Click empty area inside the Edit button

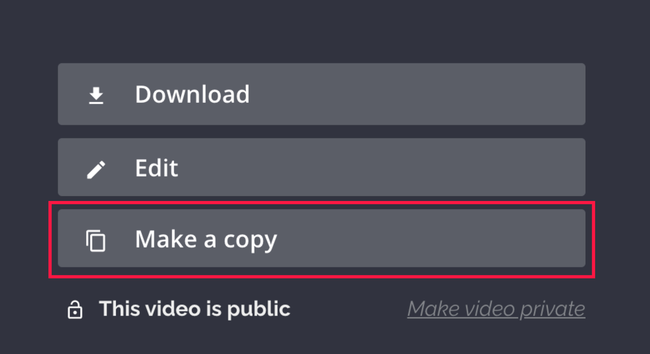pos(383,167)
